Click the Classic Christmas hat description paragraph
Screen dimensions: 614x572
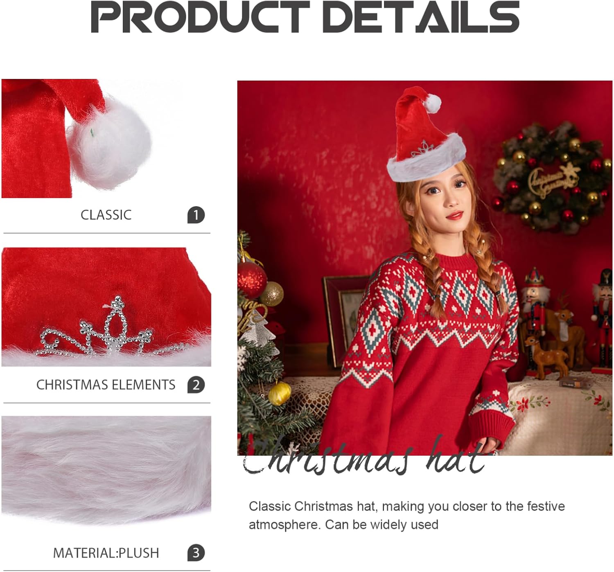pos(407,515)
